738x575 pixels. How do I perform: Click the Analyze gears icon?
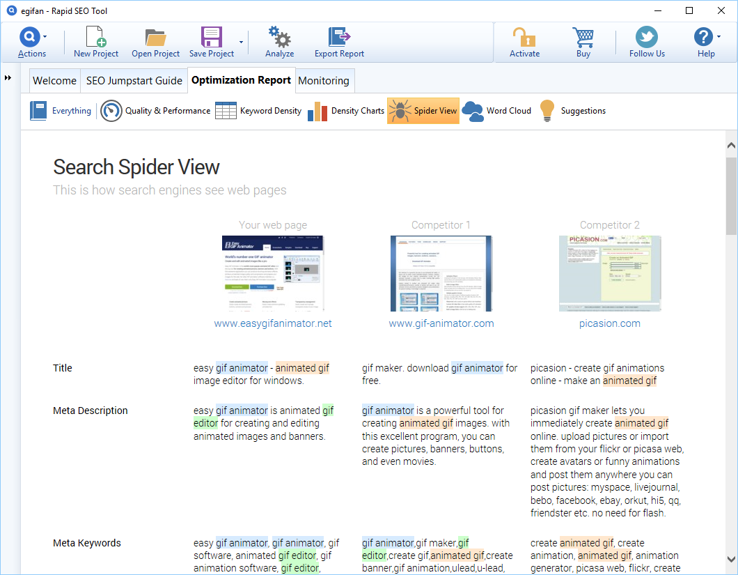tap(279, 38)
